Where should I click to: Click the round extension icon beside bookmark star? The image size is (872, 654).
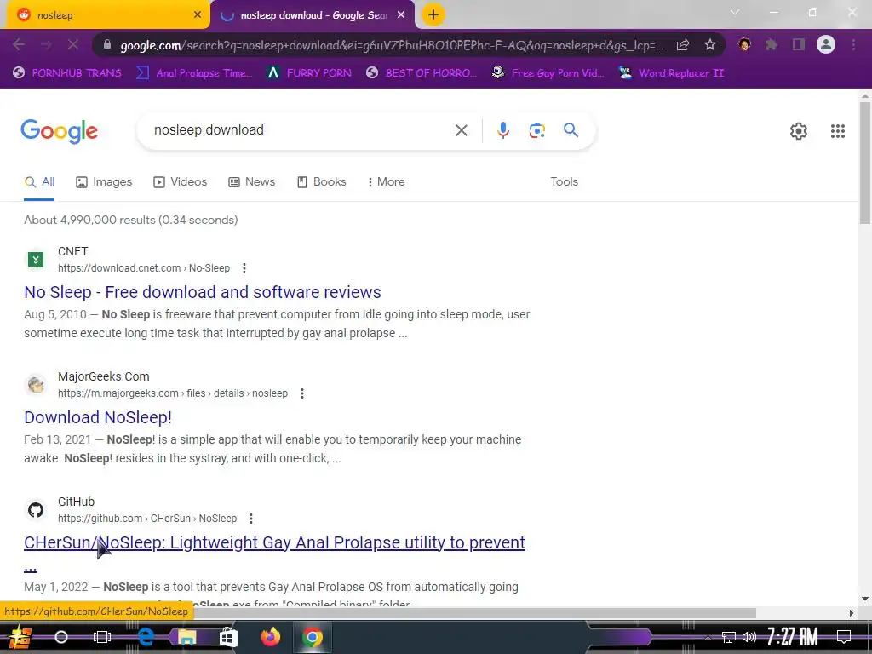(744, 45)
